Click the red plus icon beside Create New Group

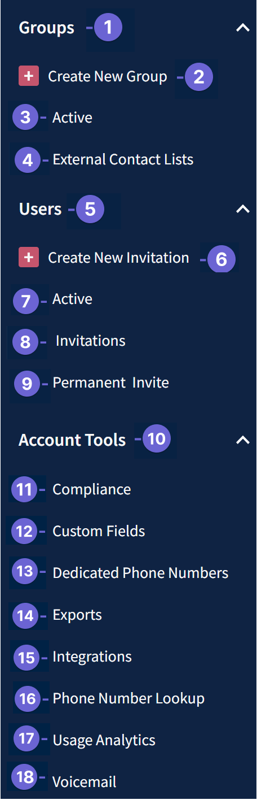(x=29, y=76)
